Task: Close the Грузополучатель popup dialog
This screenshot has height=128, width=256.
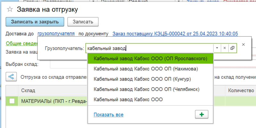Action: [243, 44]
